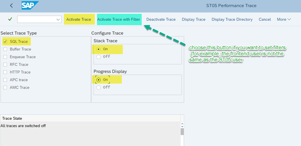Image resolution: width=301 pixels, height=146 pixels.
Task: Click Activate Trace with Filter
Action: [x=119, y=19]
